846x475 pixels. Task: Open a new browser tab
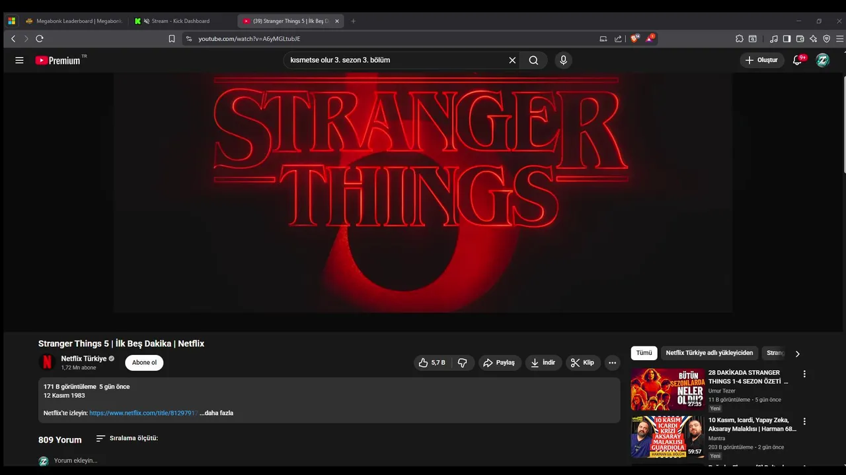pyautogui.click(x=353, y=21)
